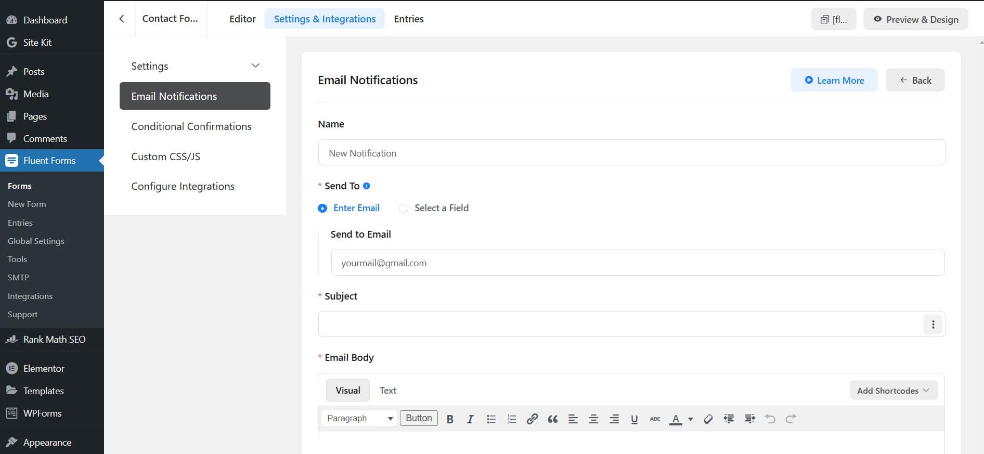Image resolution: width=984 pixels, height=454 pixels.
Task: Decrease paragraph indent
Action: [729, 419]
